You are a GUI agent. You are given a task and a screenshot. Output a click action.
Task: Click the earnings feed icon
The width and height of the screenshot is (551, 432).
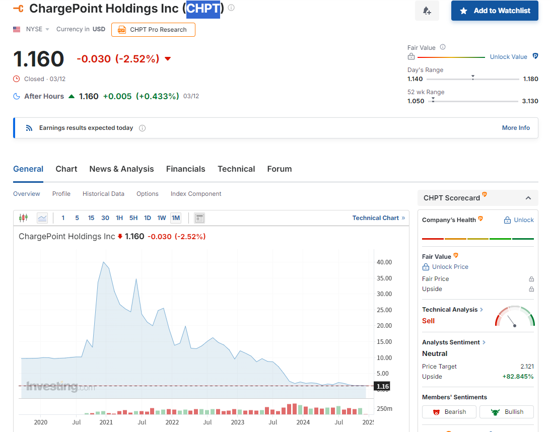(x=29, y=128)
